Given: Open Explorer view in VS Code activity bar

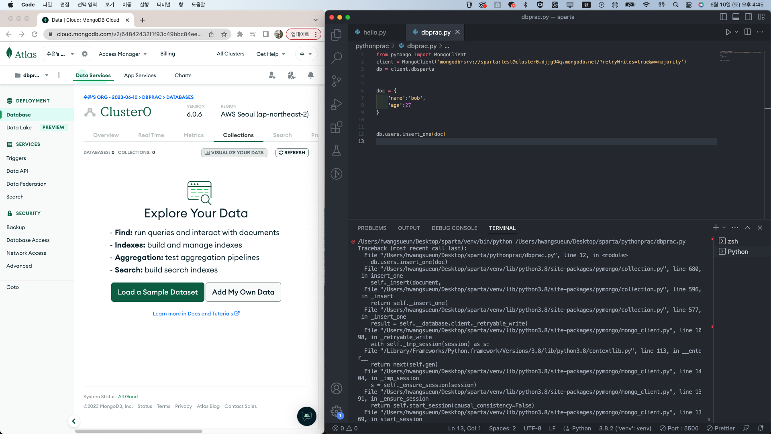Looking at the screenshot, I should point(337,35).
